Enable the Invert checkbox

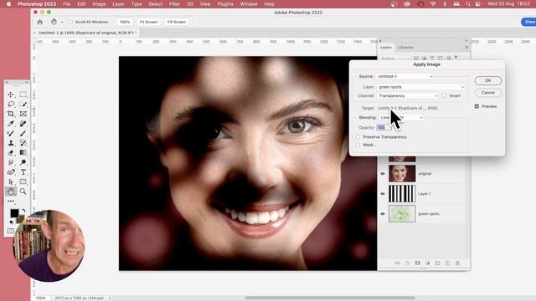445,96
